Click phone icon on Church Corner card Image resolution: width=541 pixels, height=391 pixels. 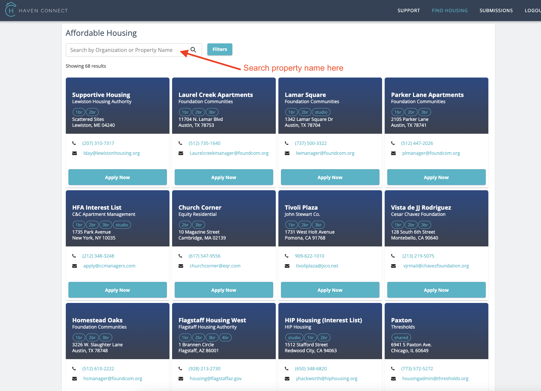coord(180,256)
